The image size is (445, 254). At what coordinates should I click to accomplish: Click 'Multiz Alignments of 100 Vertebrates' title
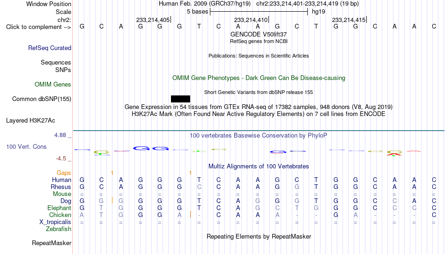259,167
